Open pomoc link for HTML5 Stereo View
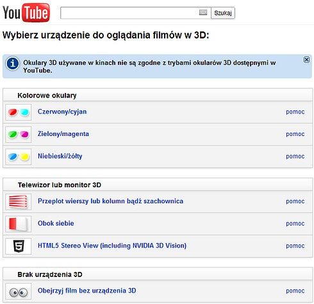The image size is (314, 304). click(x=295, y=246)
